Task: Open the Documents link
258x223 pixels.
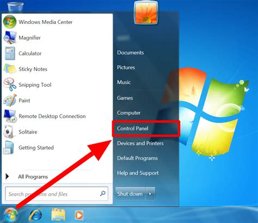Action: (x=130, y=53)
